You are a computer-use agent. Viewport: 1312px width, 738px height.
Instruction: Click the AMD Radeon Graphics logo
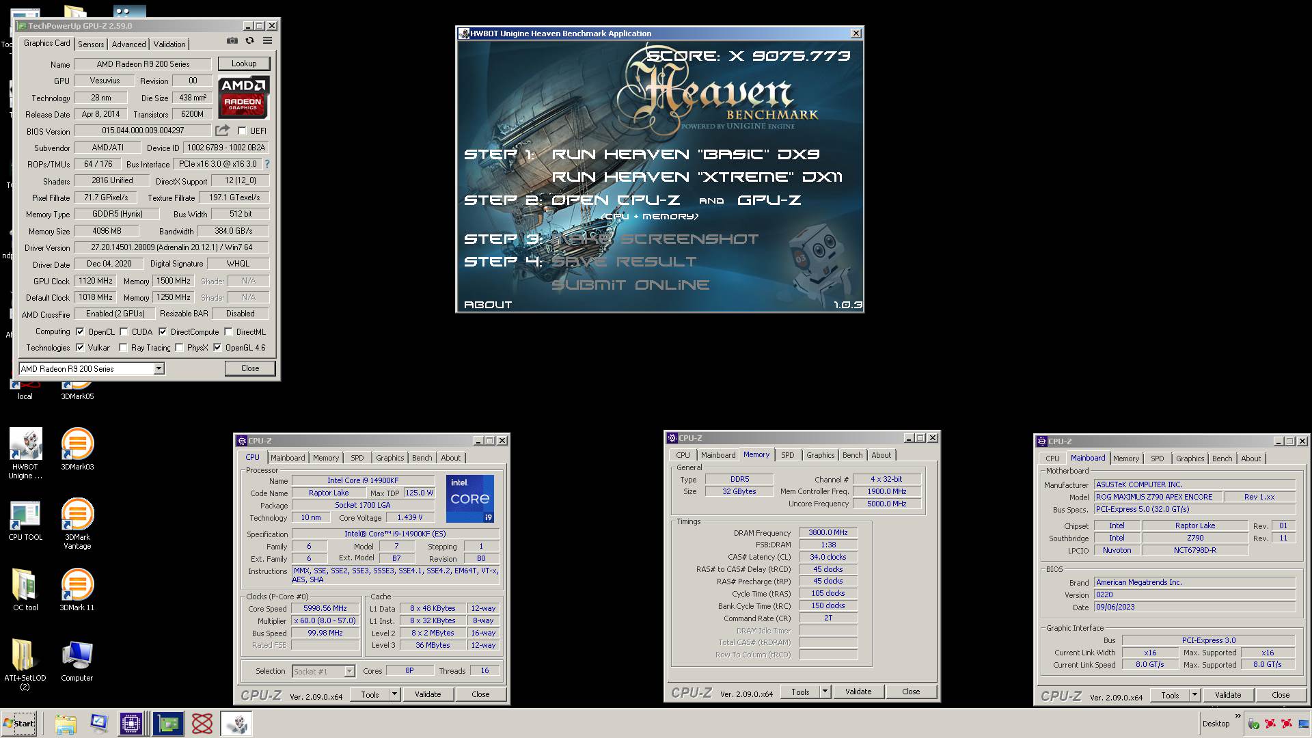pyautogui.click(x=243, y=97)
